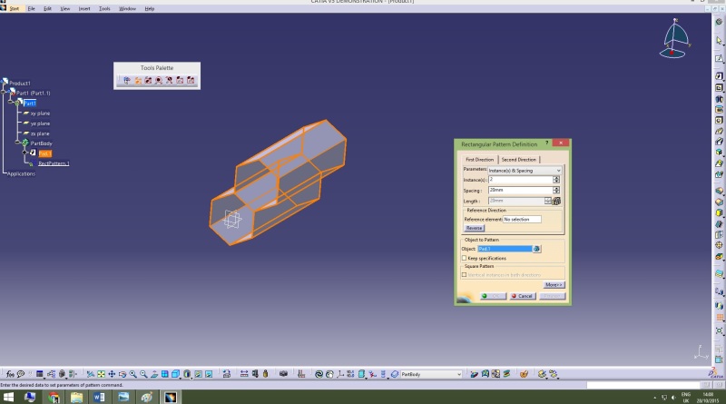This screenshot has width=726, height=404.
Task: Click the More>> button
Action: point(554,284)
